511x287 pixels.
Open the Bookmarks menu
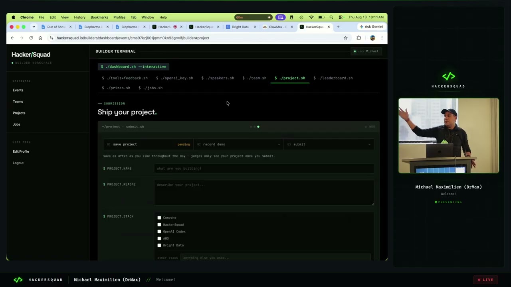tap(99, 17)
